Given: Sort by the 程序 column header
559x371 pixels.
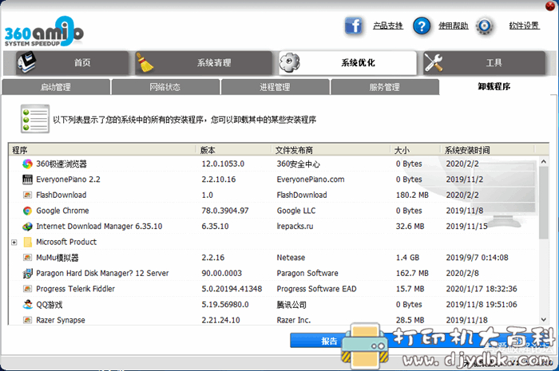Looking at the screenshot, I should pyautogui.click(x=103, y=150).
